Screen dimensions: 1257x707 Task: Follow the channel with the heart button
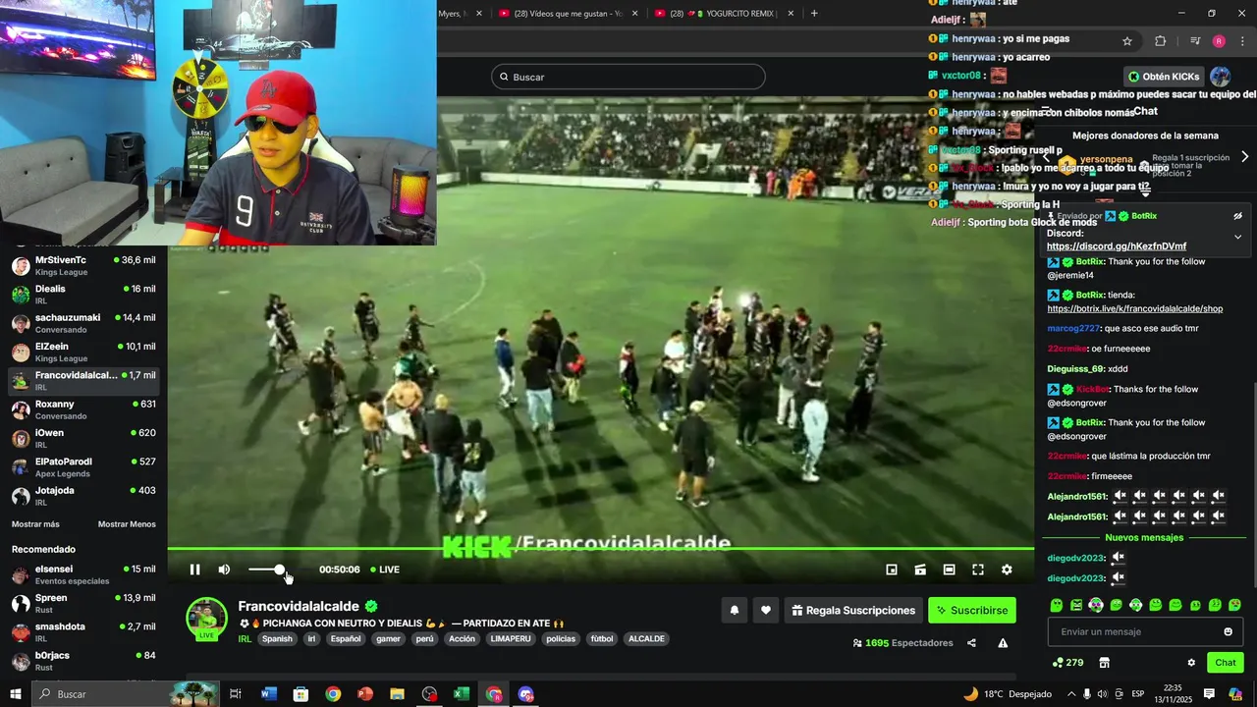click(x=766, y=610)
